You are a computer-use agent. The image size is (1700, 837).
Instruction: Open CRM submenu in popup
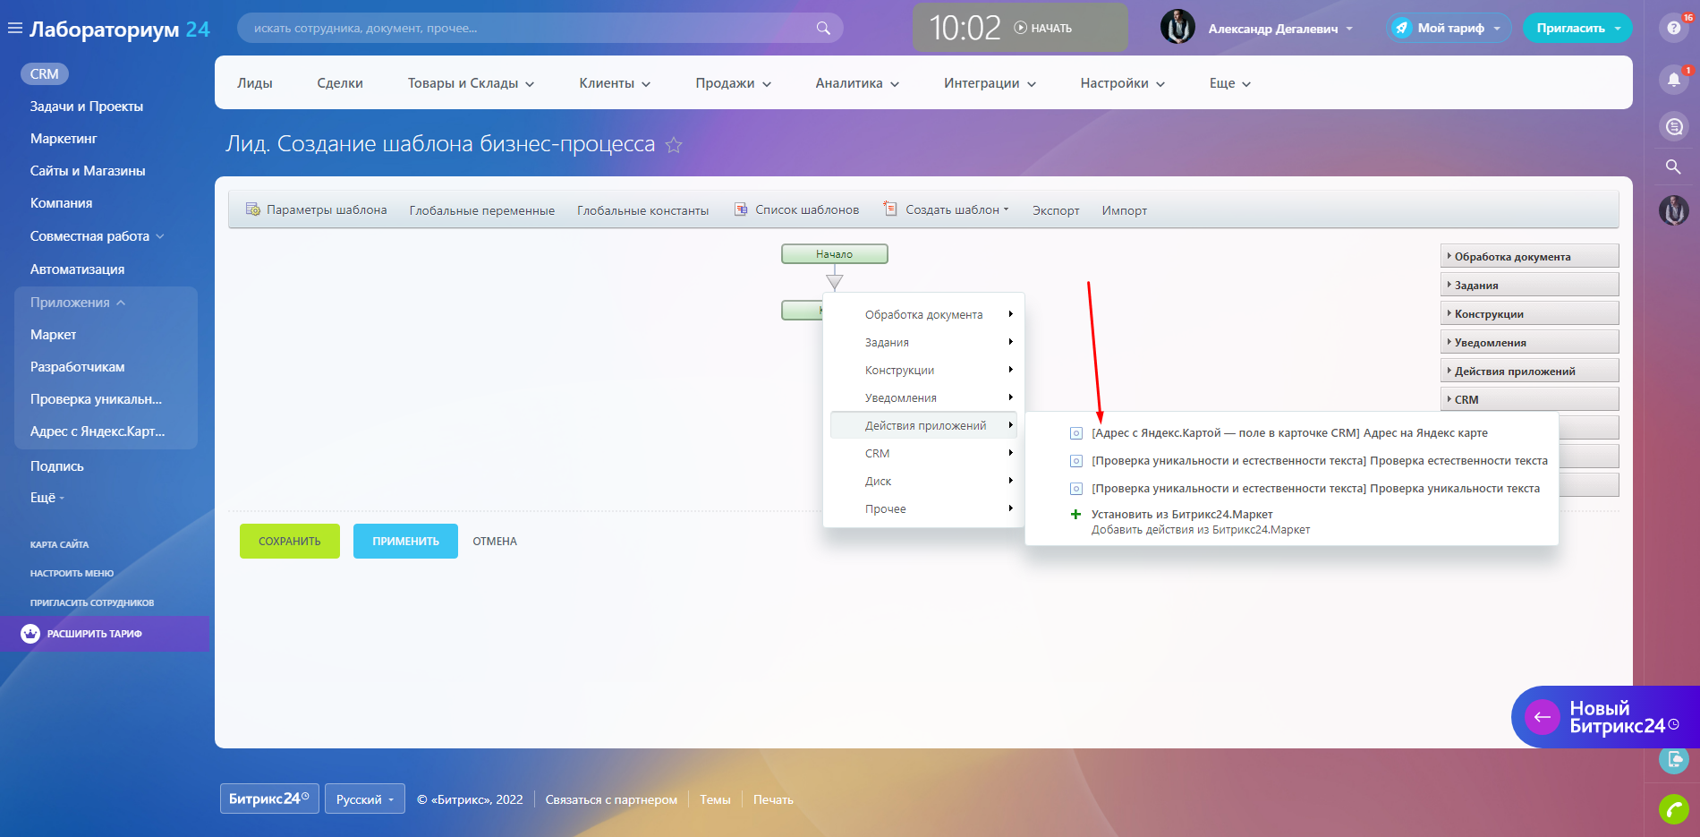[x=923, y=453]
